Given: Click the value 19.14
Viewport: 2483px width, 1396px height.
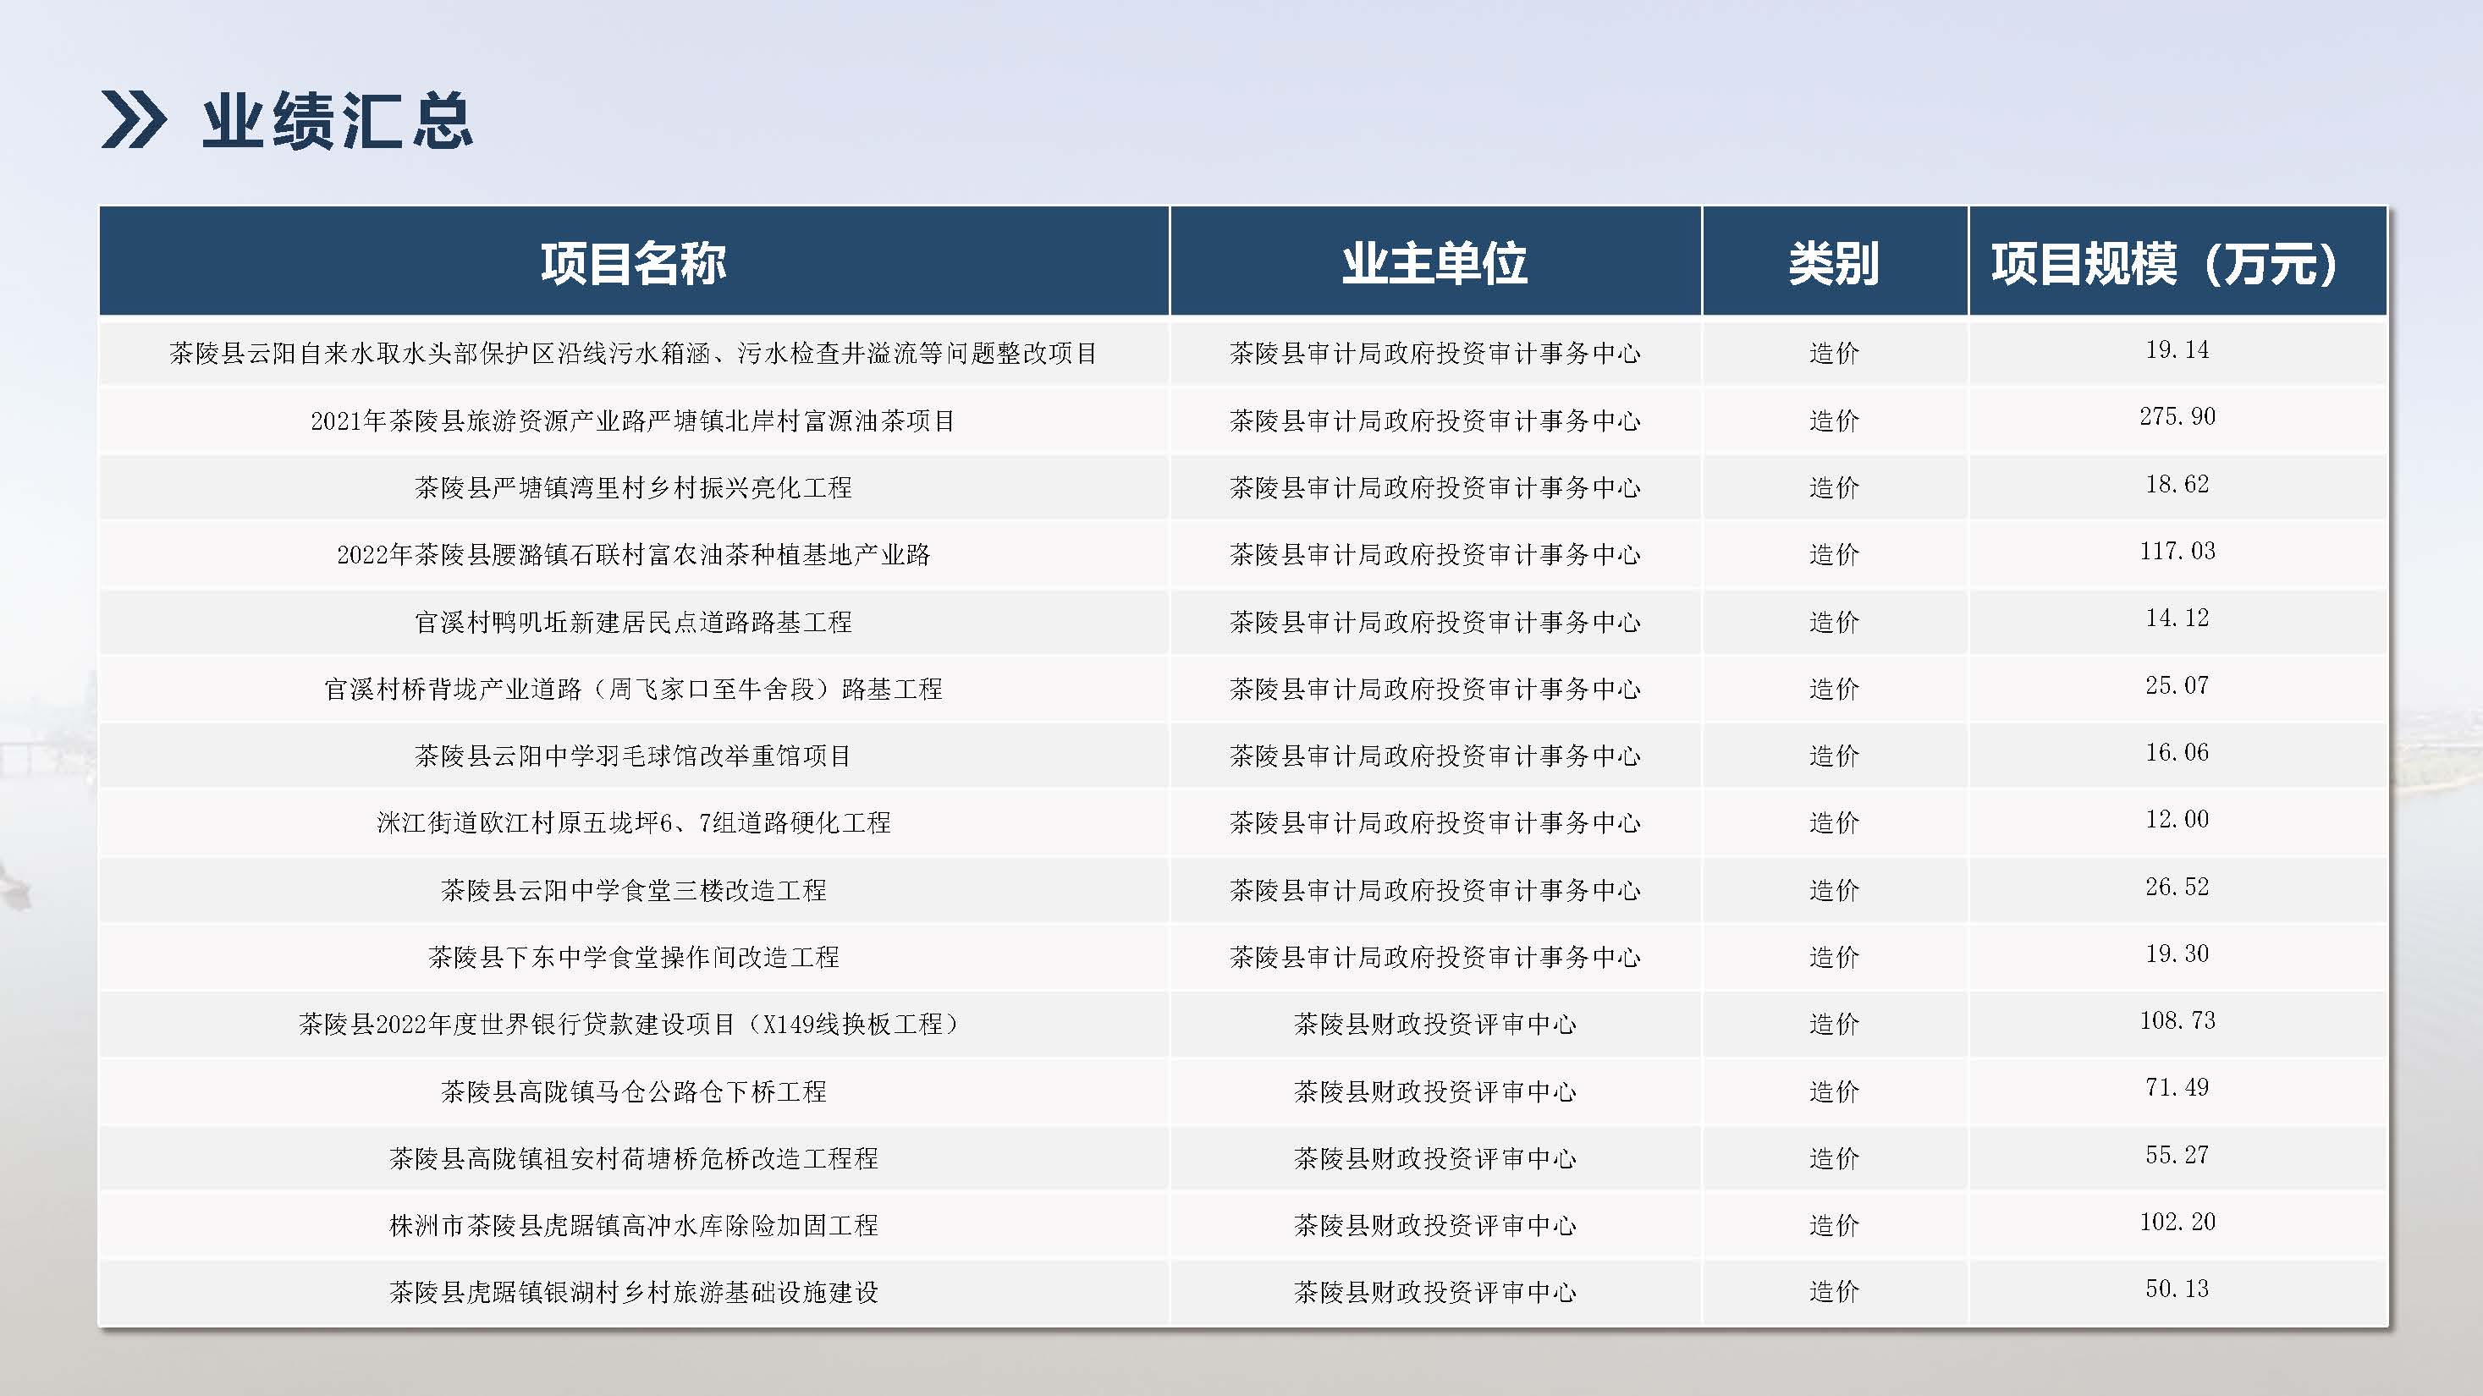Looking at the screenshot, I should click(2177, 349).
